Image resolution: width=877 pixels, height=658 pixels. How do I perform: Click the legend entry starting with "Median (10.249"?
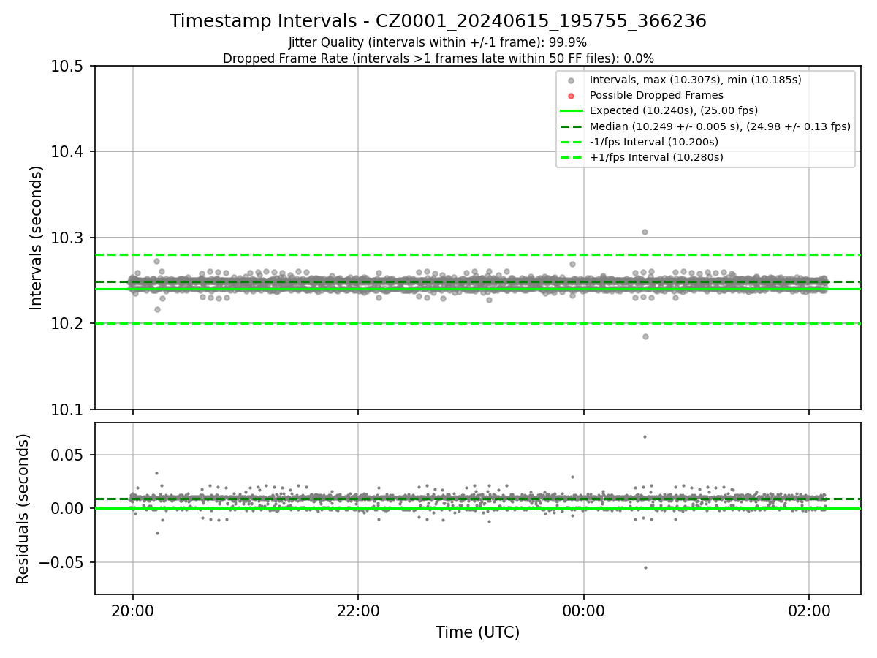(x=720, y=126)
